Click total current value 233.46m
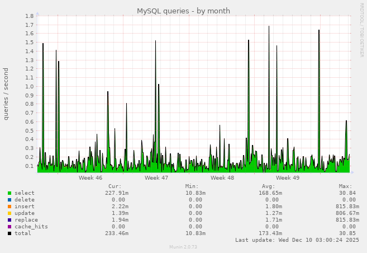 [117, 233]
